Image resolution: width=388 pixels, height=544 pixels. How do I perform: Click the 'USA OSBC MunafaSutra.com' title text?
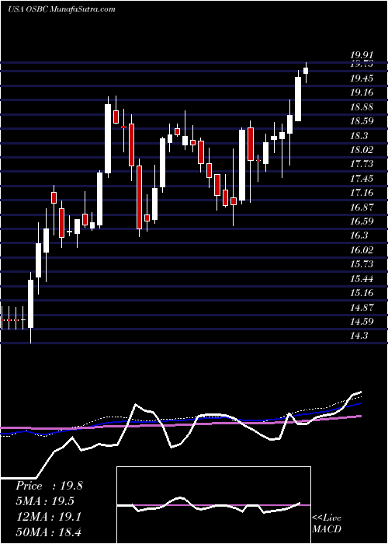61,9
